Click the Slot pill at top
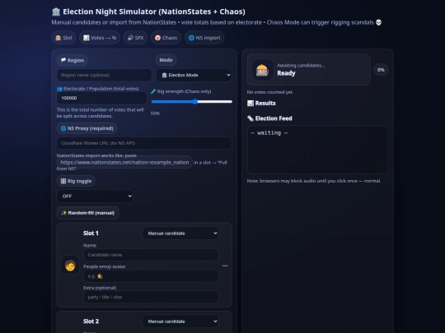This screenshot has height=333, width=445. click(x=63, y=38)
